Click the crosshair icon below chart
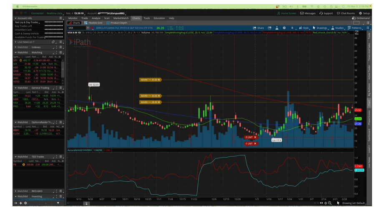 click(325, 203)
